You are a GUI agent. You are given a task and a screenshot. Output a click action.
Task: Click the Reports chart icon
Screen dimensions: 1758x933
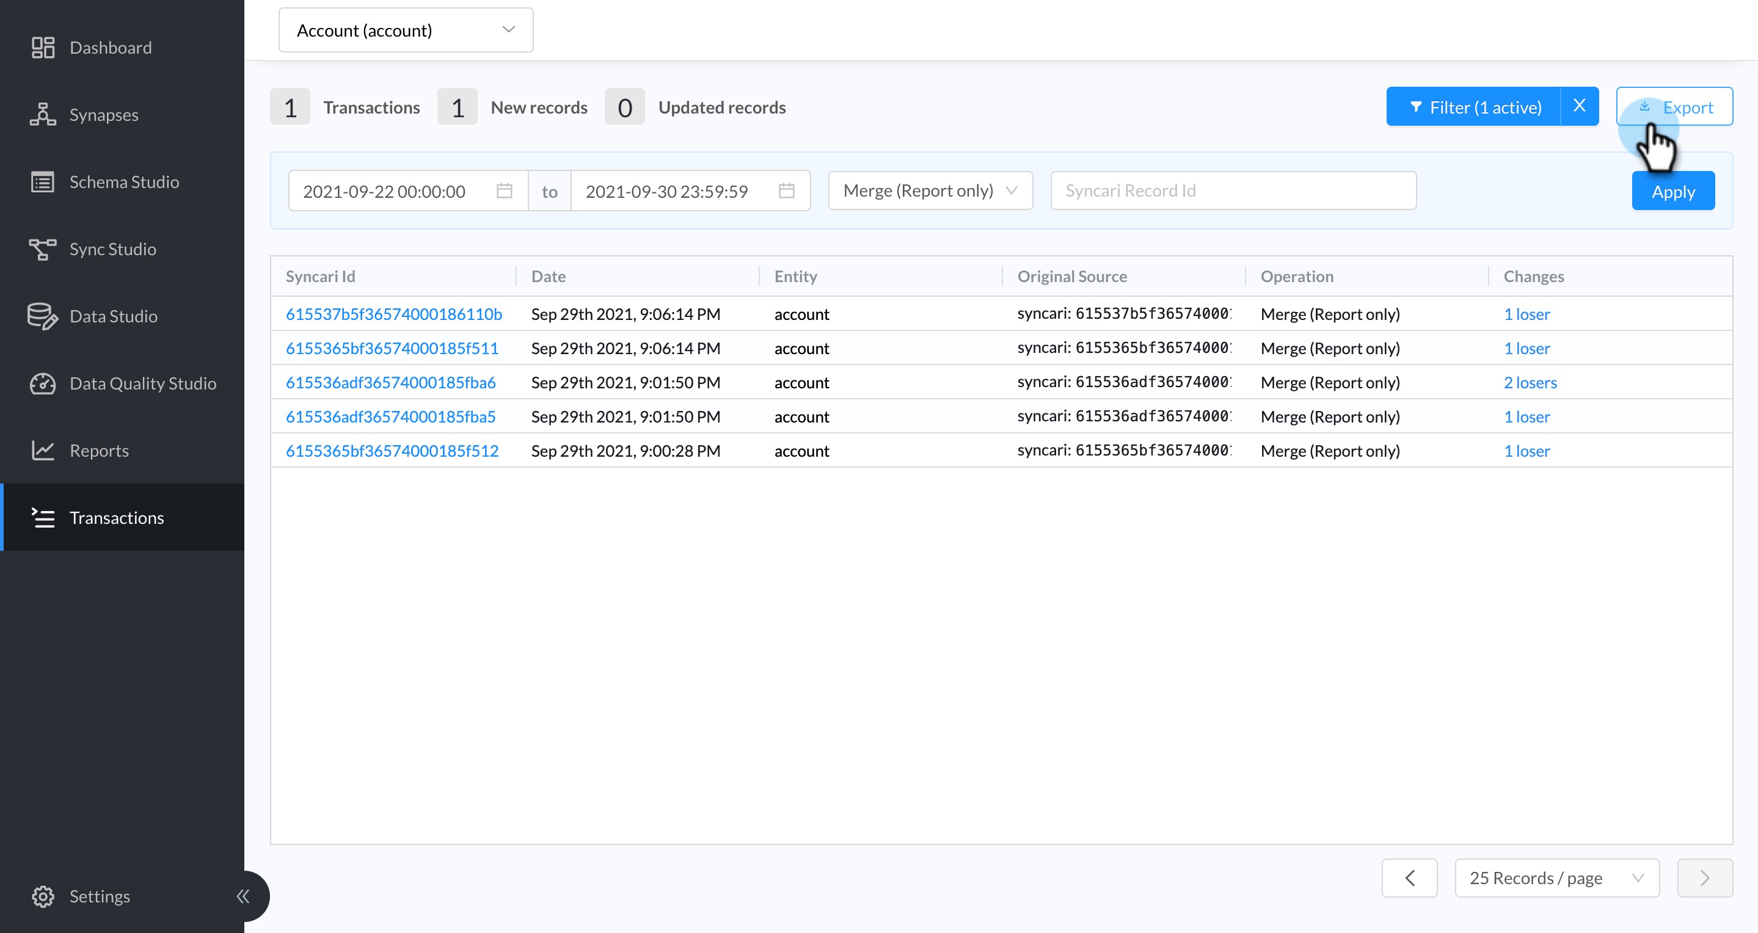(x=43, y=450)
